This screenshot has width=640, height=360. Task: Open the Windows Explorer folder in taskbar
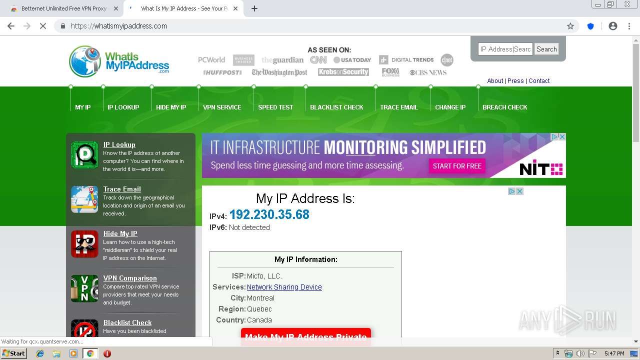point(56,353)
